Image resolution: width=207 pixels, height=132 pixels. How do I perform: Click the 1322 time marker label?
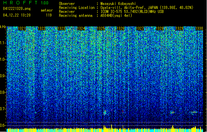click(41, 28)
